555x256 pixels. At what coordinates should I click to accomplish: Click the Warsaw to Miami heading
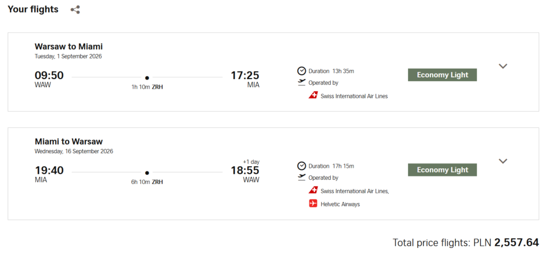69,47
